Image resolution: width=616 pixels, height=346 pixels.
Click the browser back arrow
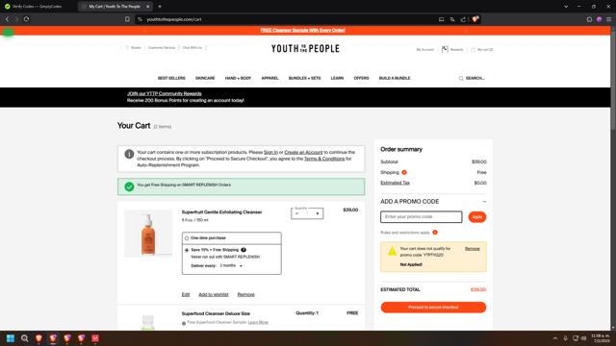7,19
